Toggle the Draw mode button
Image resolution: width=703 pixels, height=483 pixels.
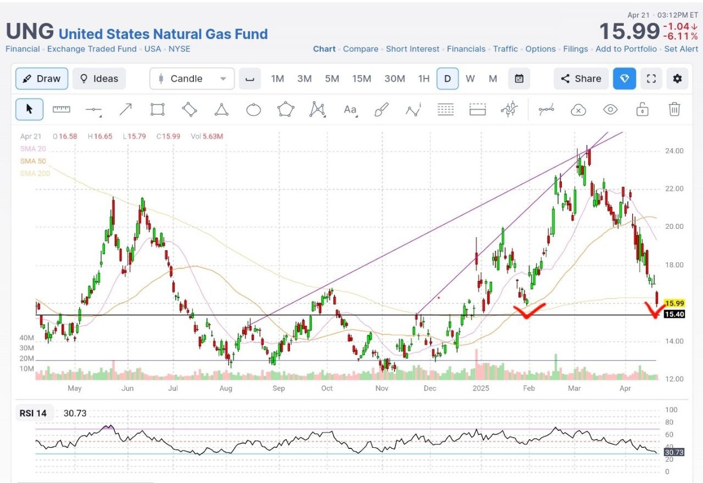tap(42, 78)
